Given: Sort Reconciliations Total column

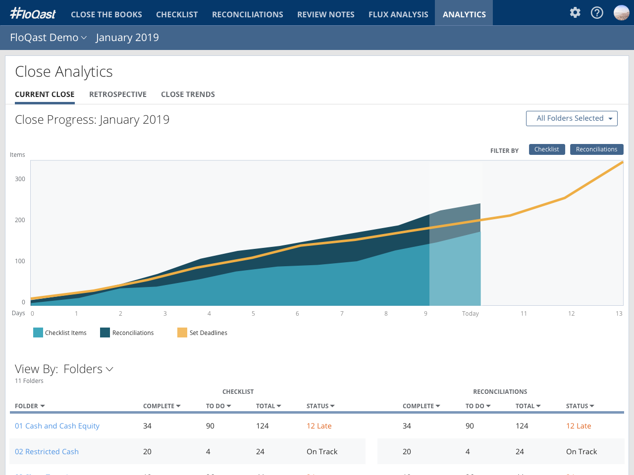Looking at the screenshot, I should click(x=528, y=406).
